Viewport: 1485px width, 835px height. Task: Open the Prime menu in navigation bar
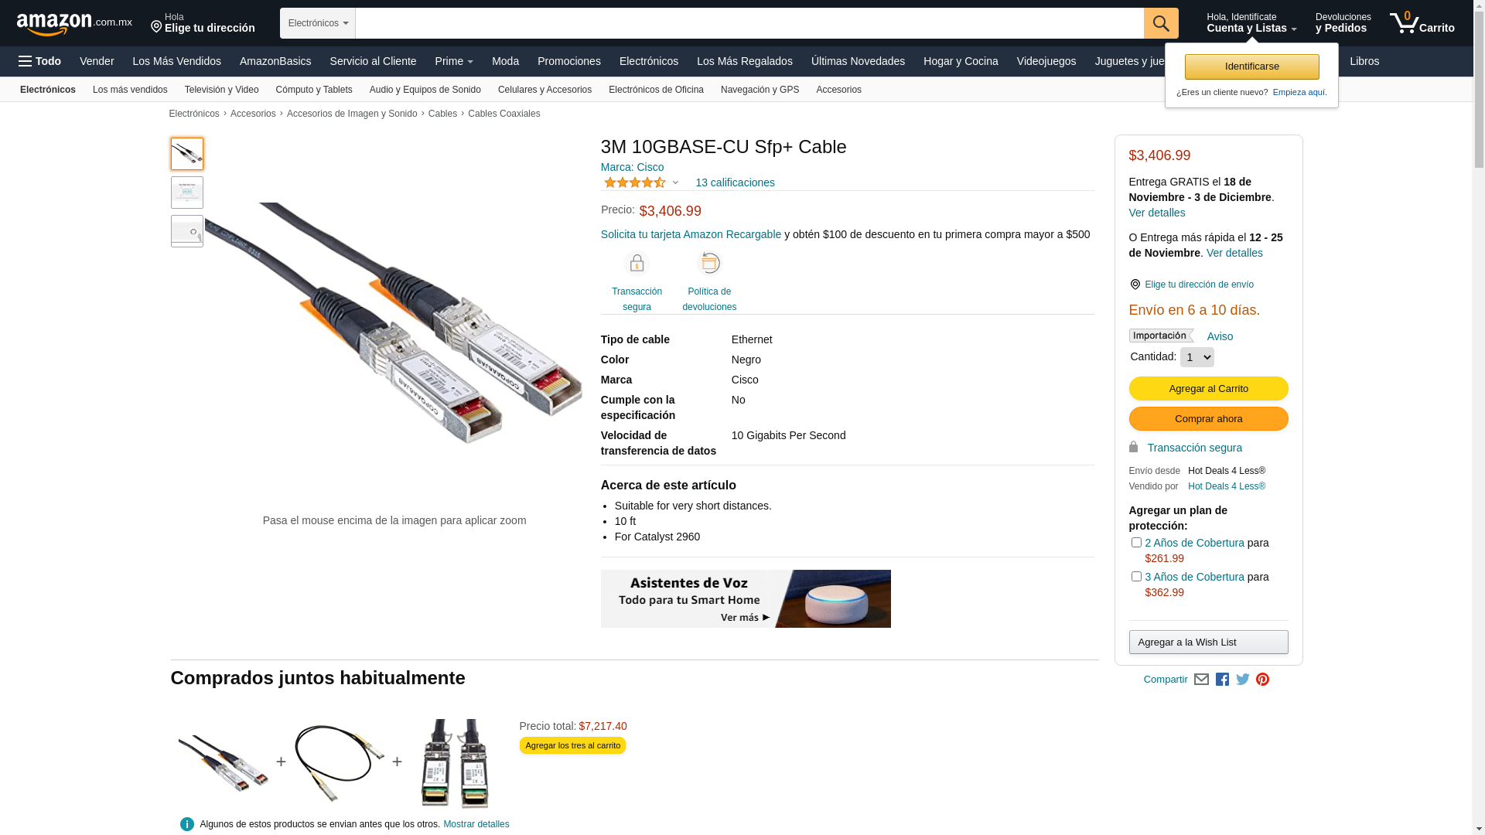point(454,61)
